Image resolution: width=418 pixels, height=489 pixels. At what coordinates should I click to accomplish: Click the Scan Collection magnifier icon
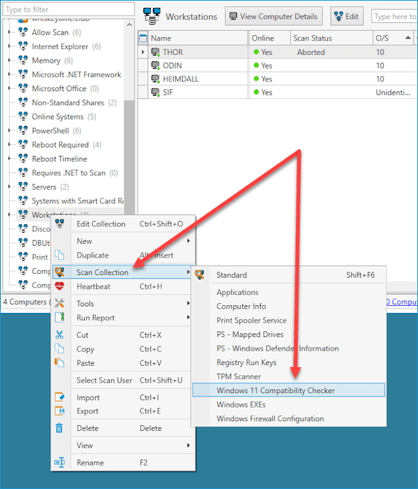pyautogui.click(x=59, y=272)
